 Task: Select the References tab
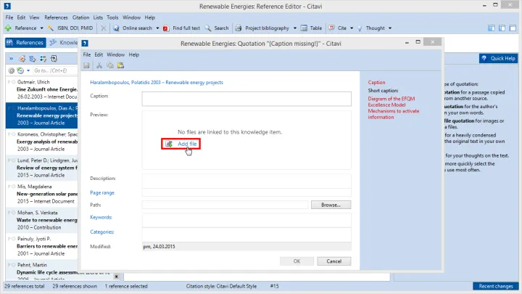[25, 43]
